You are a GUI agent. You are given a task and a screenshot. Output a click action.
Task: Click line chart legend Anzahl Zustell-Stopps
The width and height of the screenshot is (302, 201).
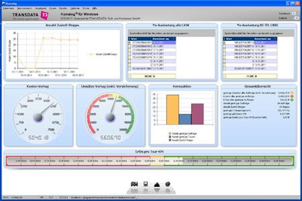(x=102, y=54)
